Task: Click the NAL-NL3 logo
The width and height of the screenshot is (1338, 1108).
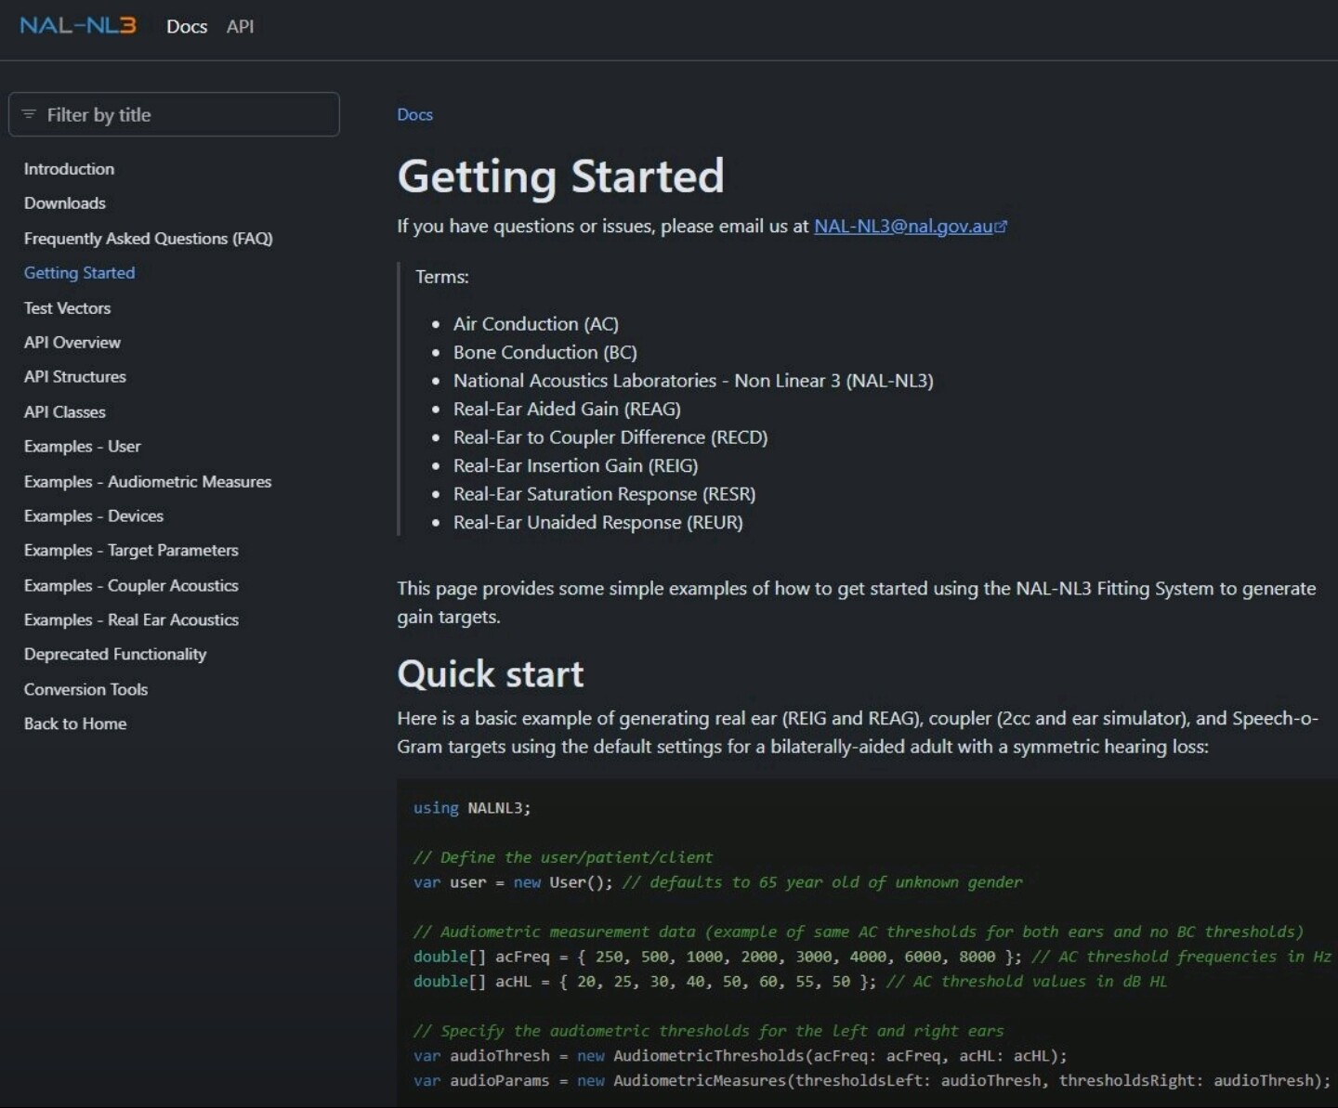Action: click(x=78, y=26)
